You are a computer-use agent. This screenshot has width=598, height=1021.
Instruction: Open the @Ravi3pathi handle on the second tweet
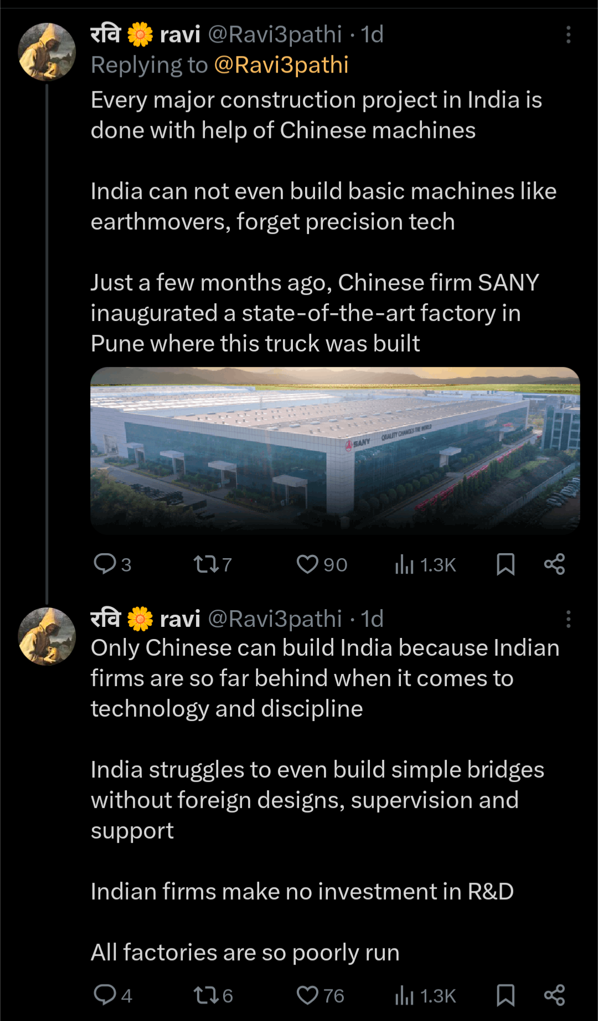[x=275, y=619]
